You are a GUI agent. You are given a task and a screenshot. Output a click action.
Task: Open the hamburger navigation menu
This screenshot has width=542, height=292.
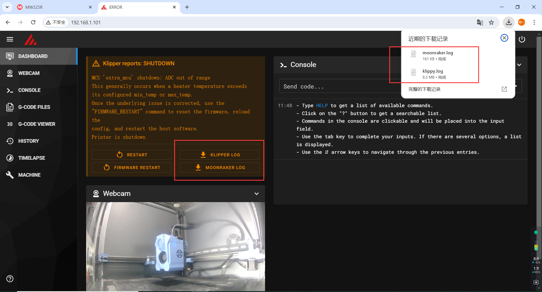10,39
